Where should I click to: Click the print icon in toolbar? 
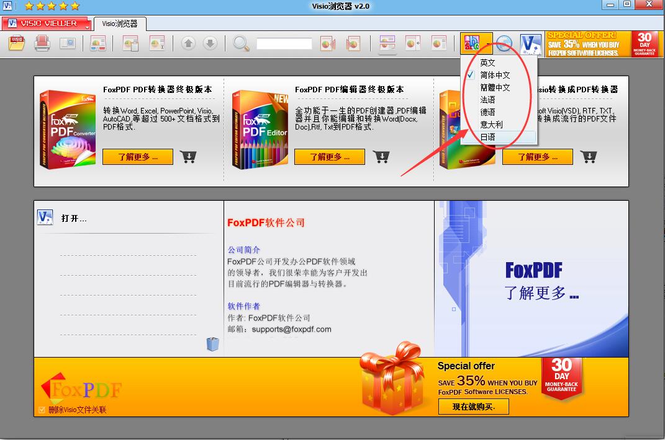click(x=42, y=43)
